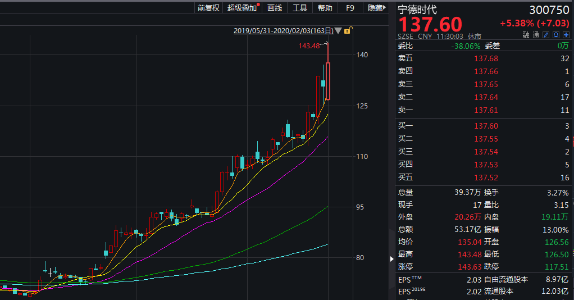The image size is (574, 300).
Task: Click the 143.48 high-price label on chart
Action: [309, 46]
